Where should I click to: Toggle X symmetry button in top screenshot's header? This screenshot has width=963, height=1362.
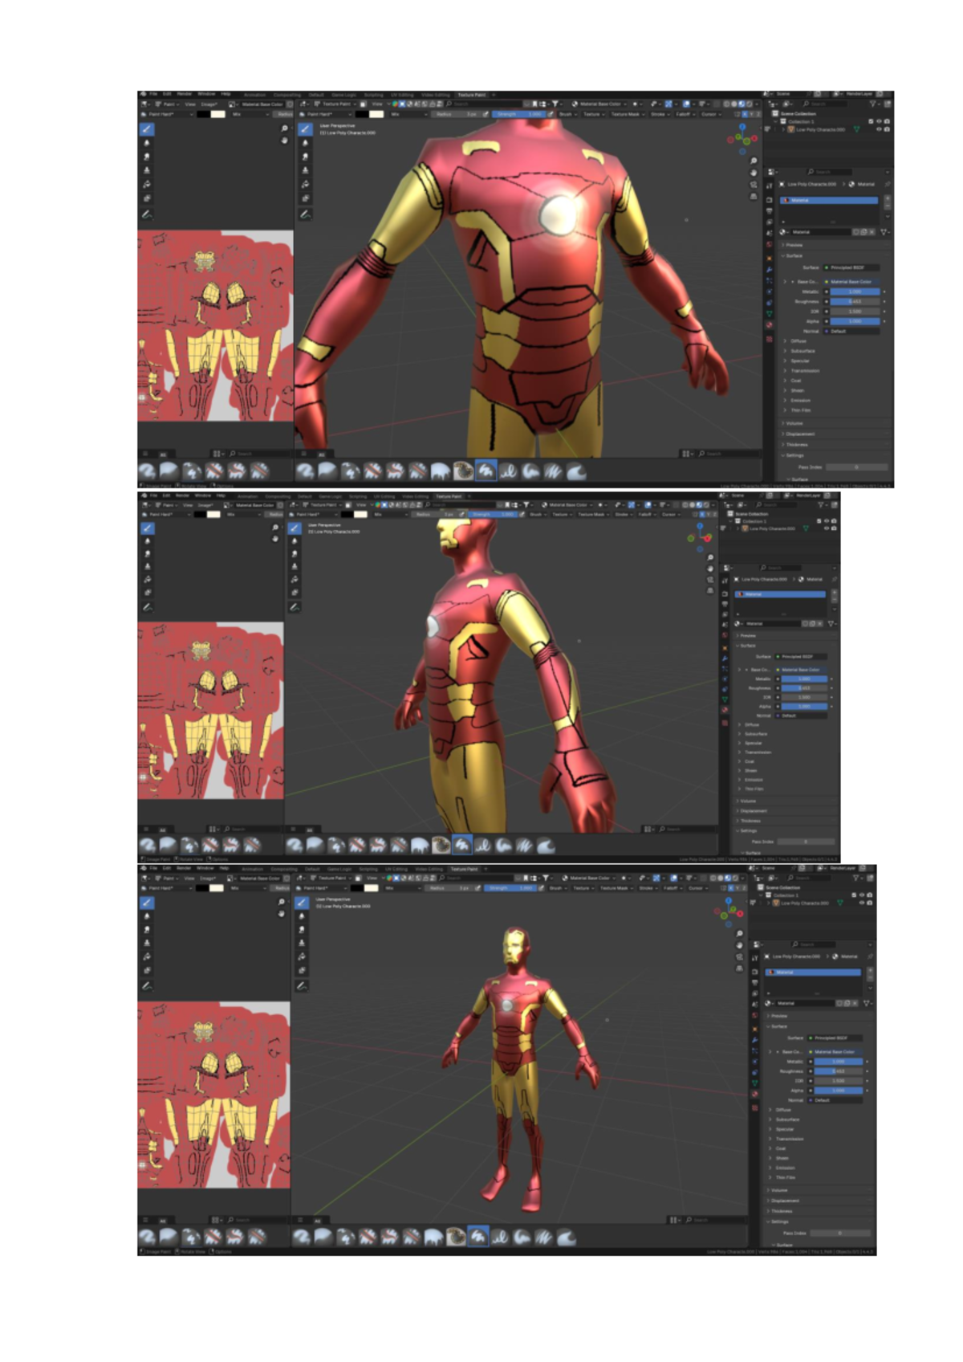[743, 114]
